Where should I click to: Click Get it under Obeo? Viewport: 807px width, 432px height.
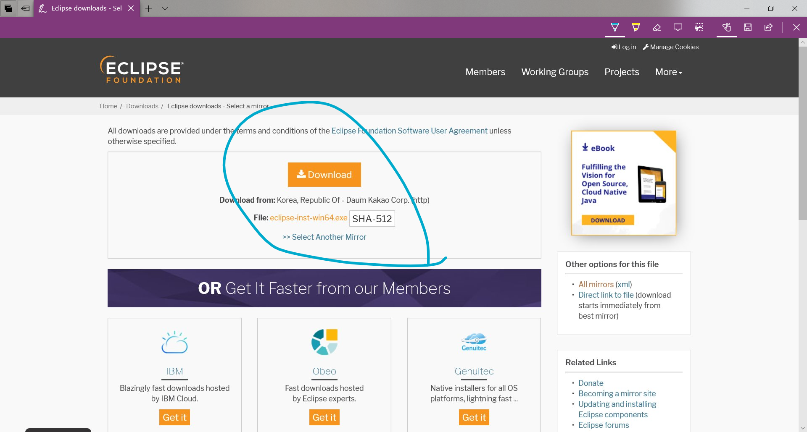(324, 417)
